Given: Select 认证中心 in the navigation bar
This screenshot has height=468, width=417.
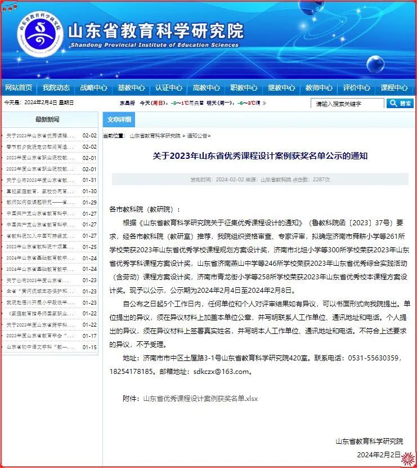Looking at the screenshot, I should click(169, 87).
